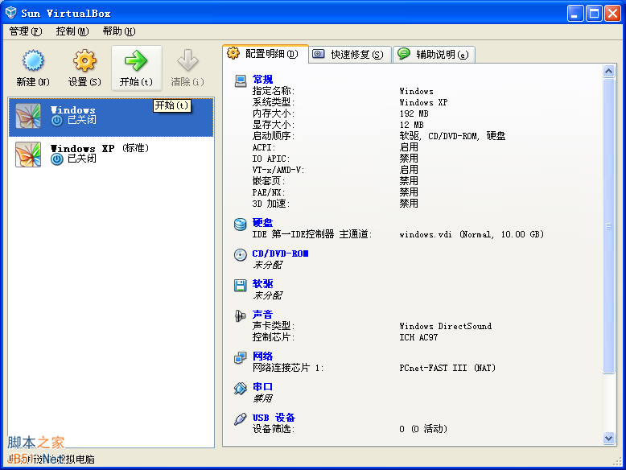Click the 系统类型 Windows XP value
This screenshot has width=626, height=470.
423,103
